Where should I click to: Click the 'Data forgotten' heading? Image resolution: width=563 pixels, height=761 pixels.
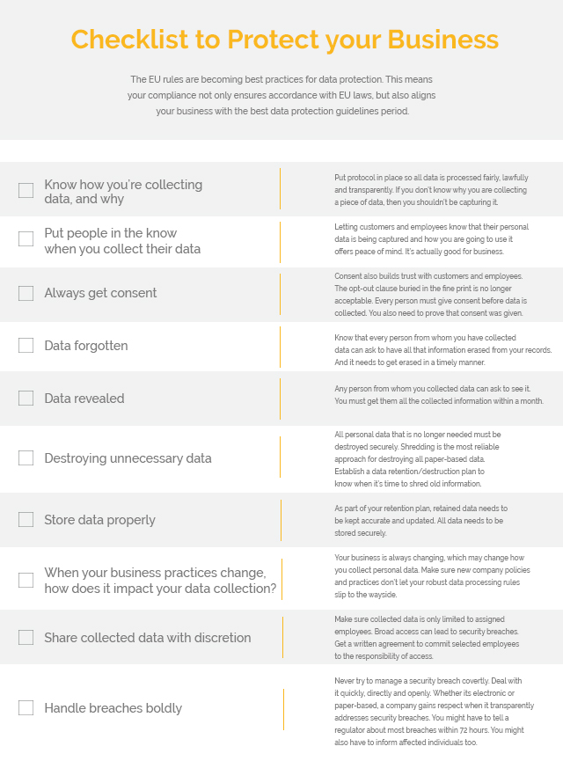[x=86, y=346]
